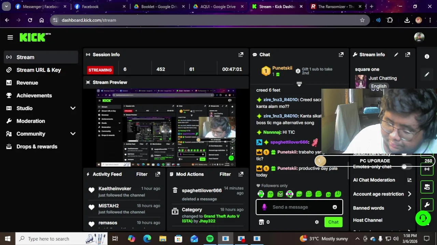
Task: Open Microsoft Edge from the taskbar
Action: pos(147,239)
